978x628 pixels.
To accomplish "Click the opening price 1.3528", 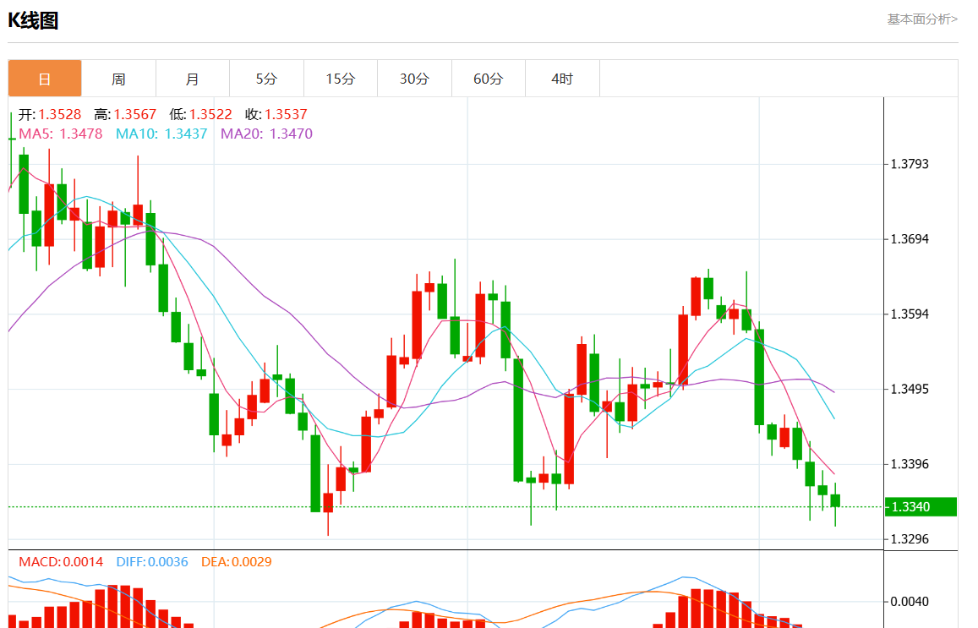I will tap(60, 115).
